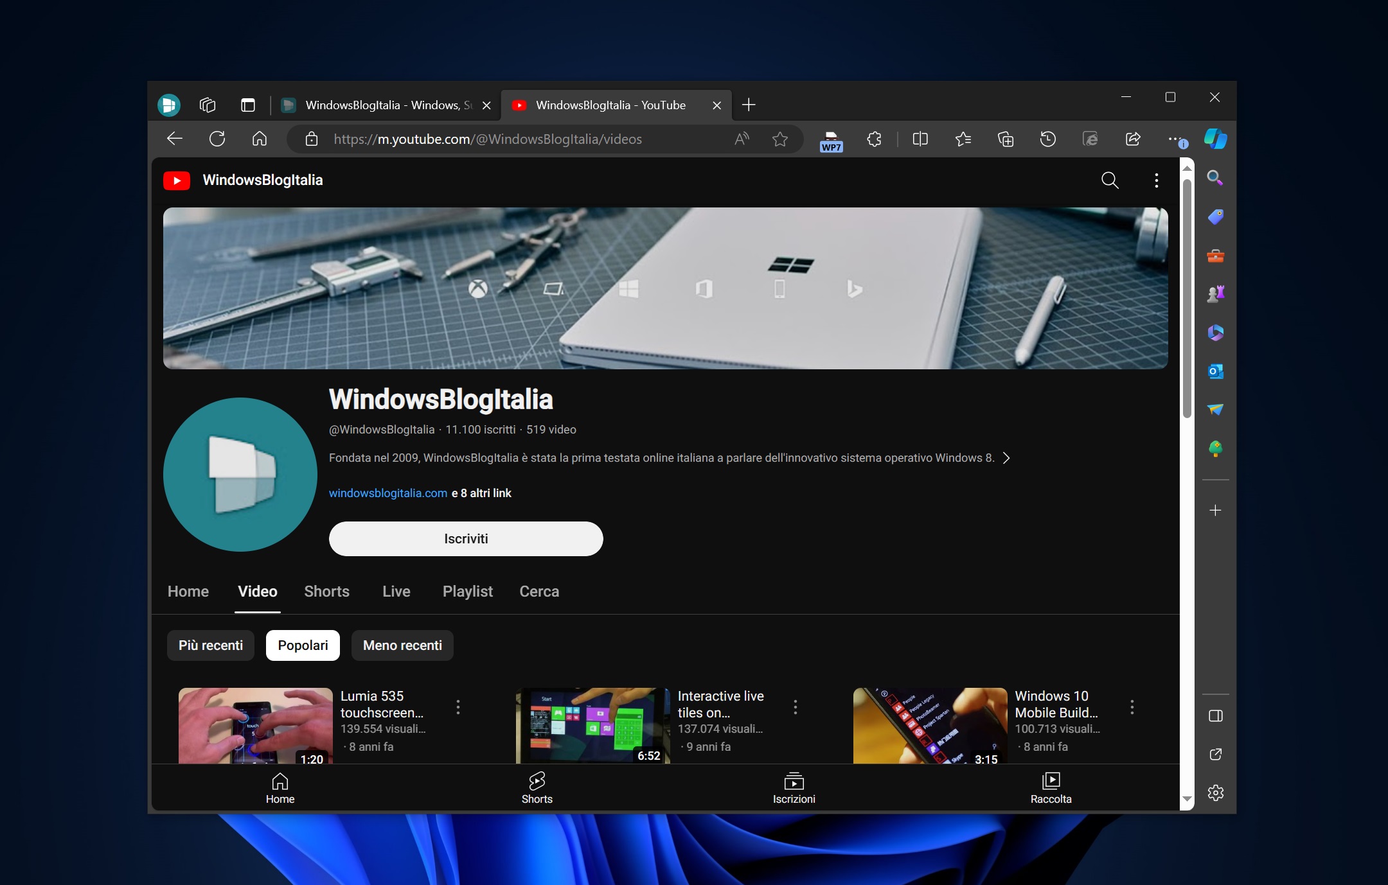The width and height of the screenshot is (1388, 885).
Task: Open the windowsblogitalia.com link
Action: tap(388, 493)
